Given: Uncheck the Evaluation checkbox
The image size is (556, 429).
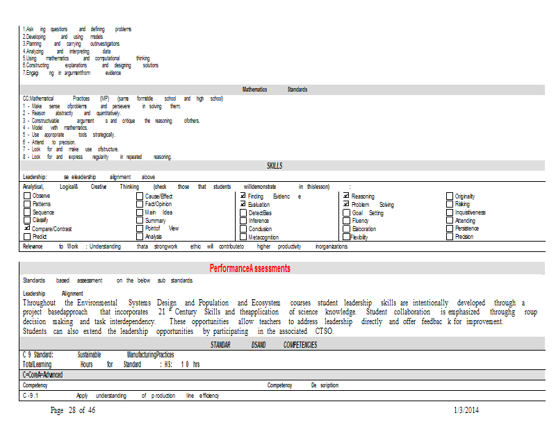Looking at the screenshot, I should point(243,204).
